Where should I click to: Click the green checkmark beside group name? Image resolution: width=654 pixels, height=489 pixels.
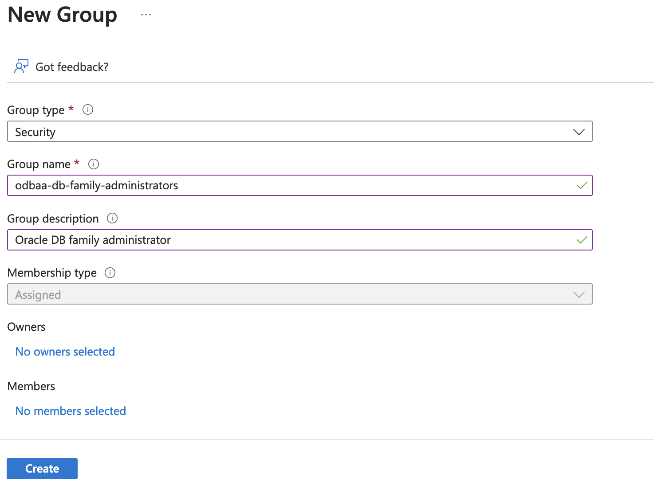581,185
